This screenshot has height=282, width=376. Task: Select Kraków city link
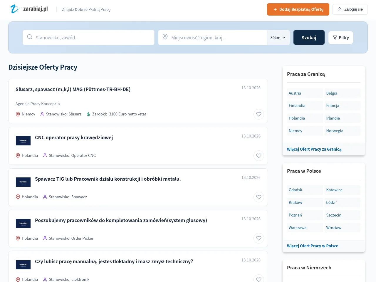point(305,202)
